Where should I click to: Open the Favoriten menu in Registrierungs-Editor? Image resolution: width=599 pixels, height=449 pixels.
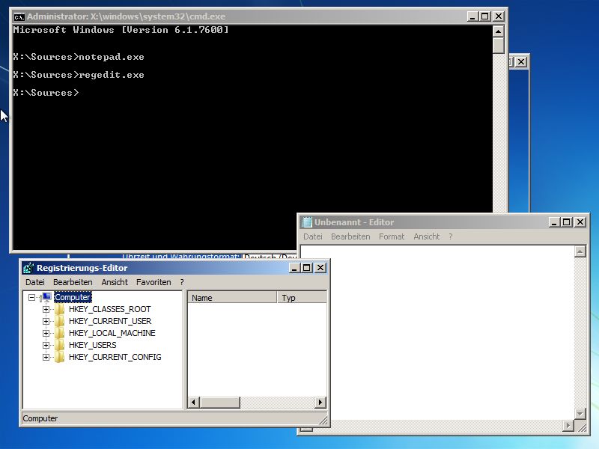pyautogui.click(x=154, y=282)
